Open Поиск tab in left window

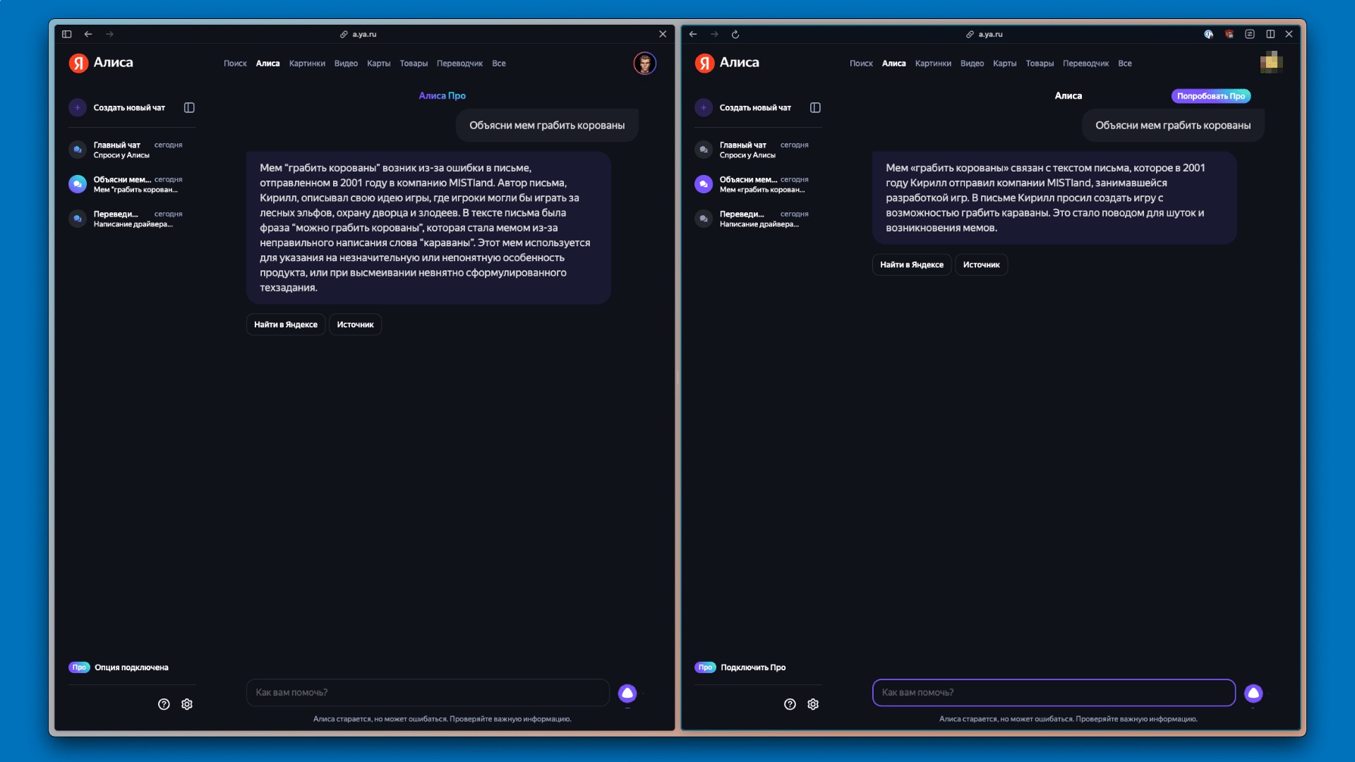235,64
